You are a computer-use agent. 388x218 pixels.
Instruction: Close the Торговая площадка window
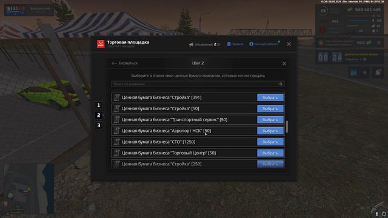tap(289, 44)
